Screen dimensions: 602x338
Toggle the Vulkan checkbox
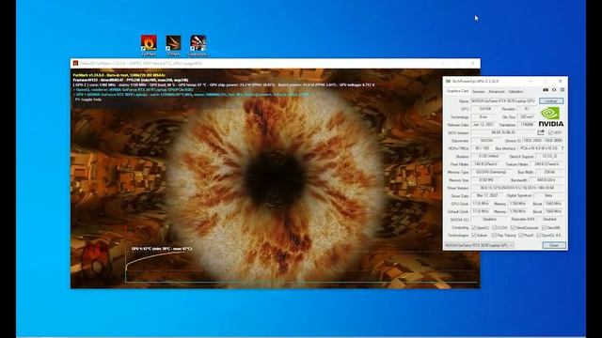pyautogui.click(x=473, y=236)
